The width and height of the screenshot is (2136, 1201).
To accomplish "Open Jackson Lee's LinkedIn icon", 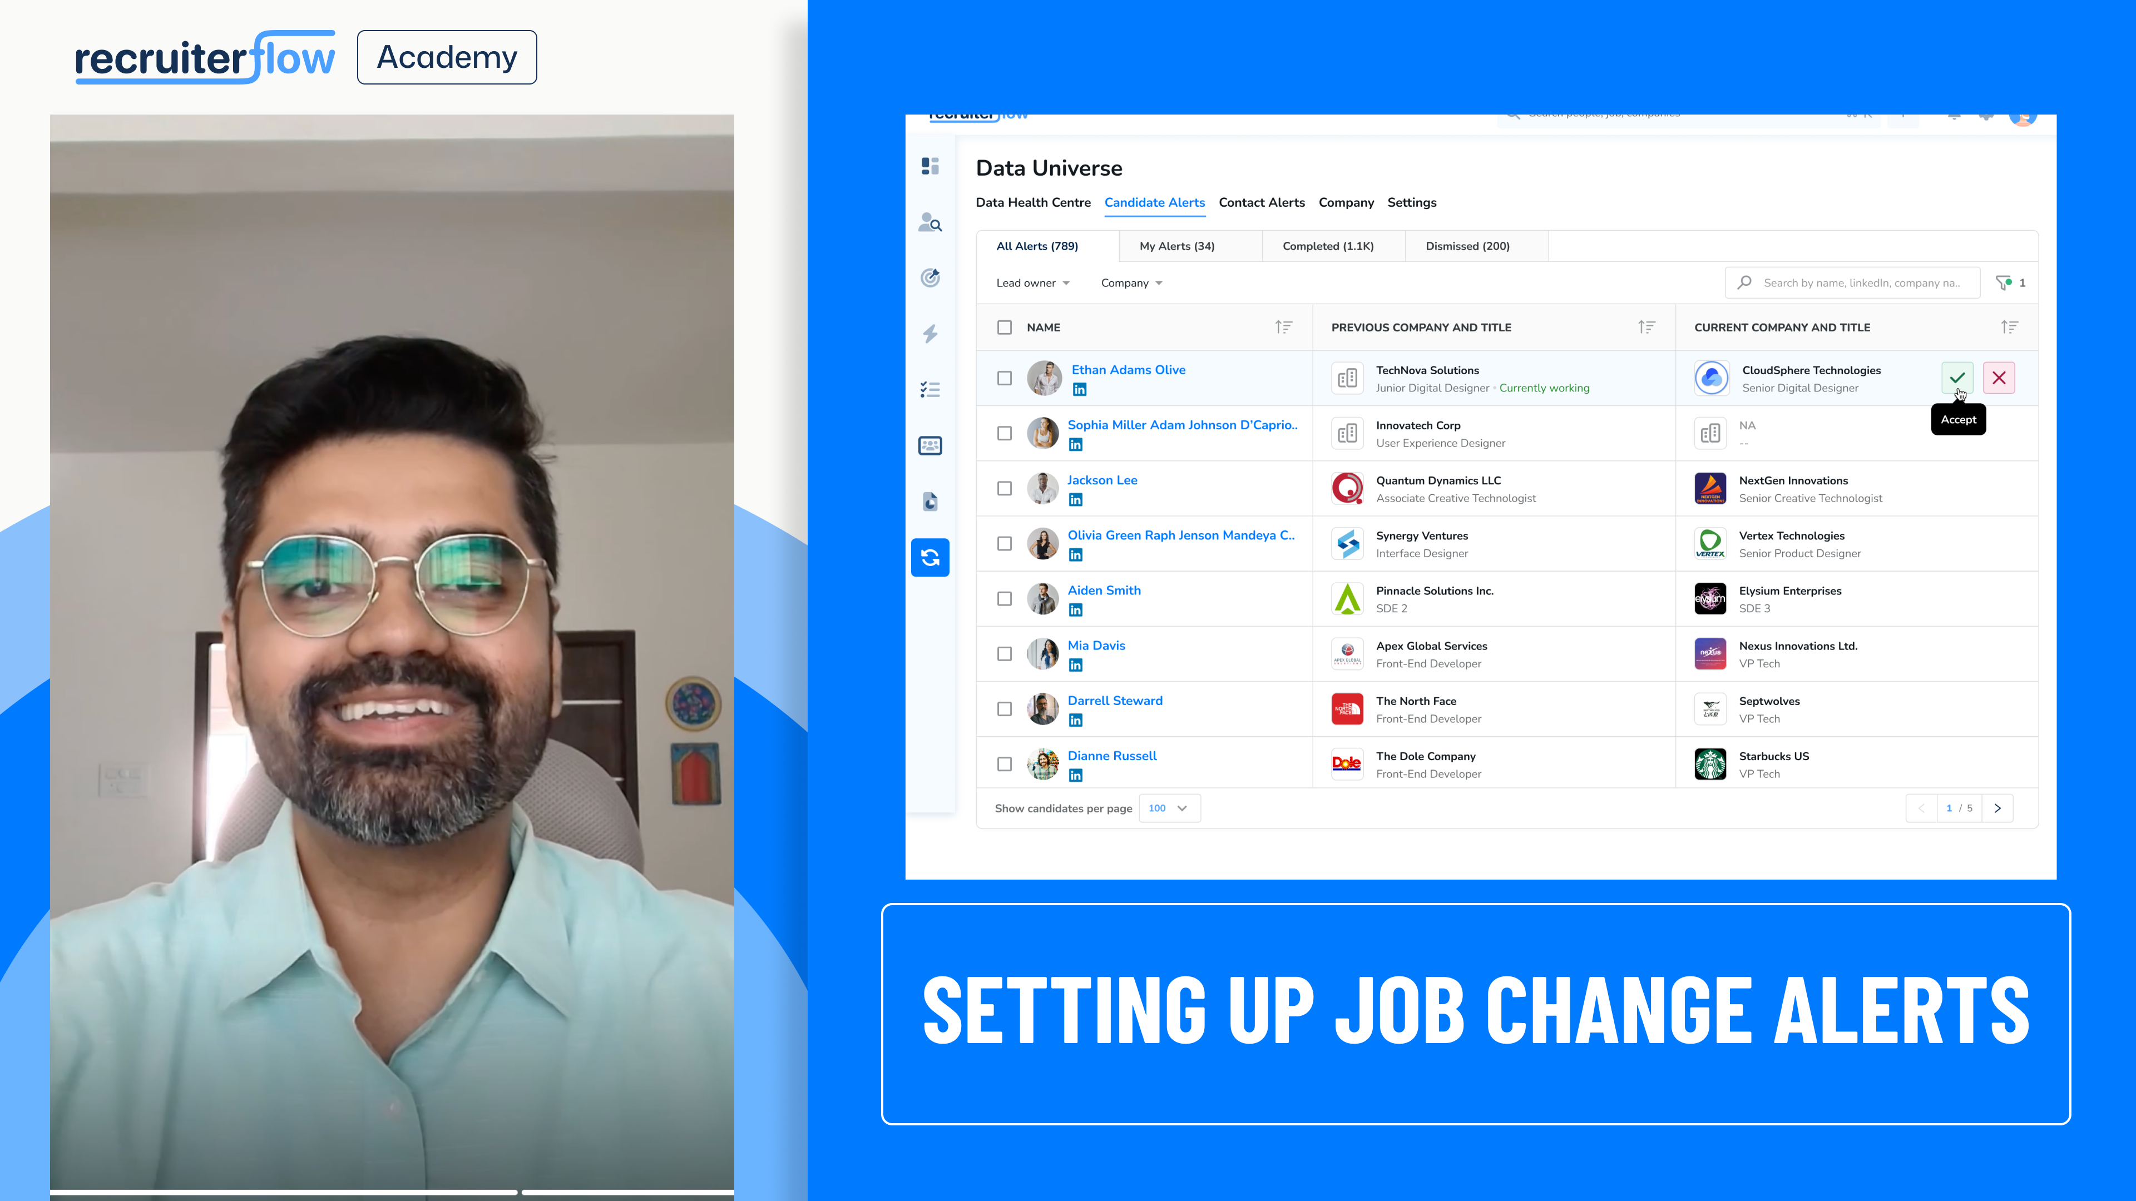I will coord(1075,500).
